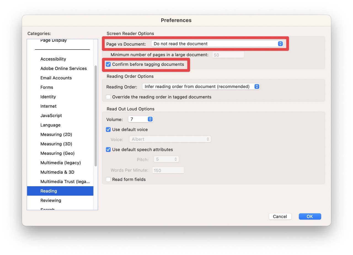Open the Voice selection dropdown

point(170,139)
